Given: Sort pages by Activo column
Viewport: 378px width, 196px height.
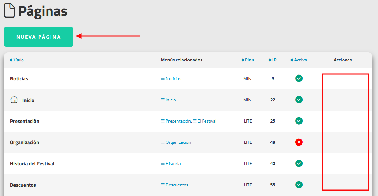Looking at the screenshot, I should pos(299,60).
